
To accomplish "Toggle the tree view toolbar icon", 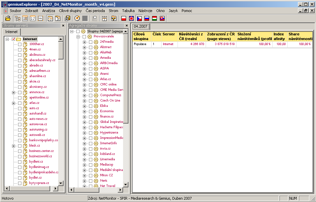I will 18,18.
